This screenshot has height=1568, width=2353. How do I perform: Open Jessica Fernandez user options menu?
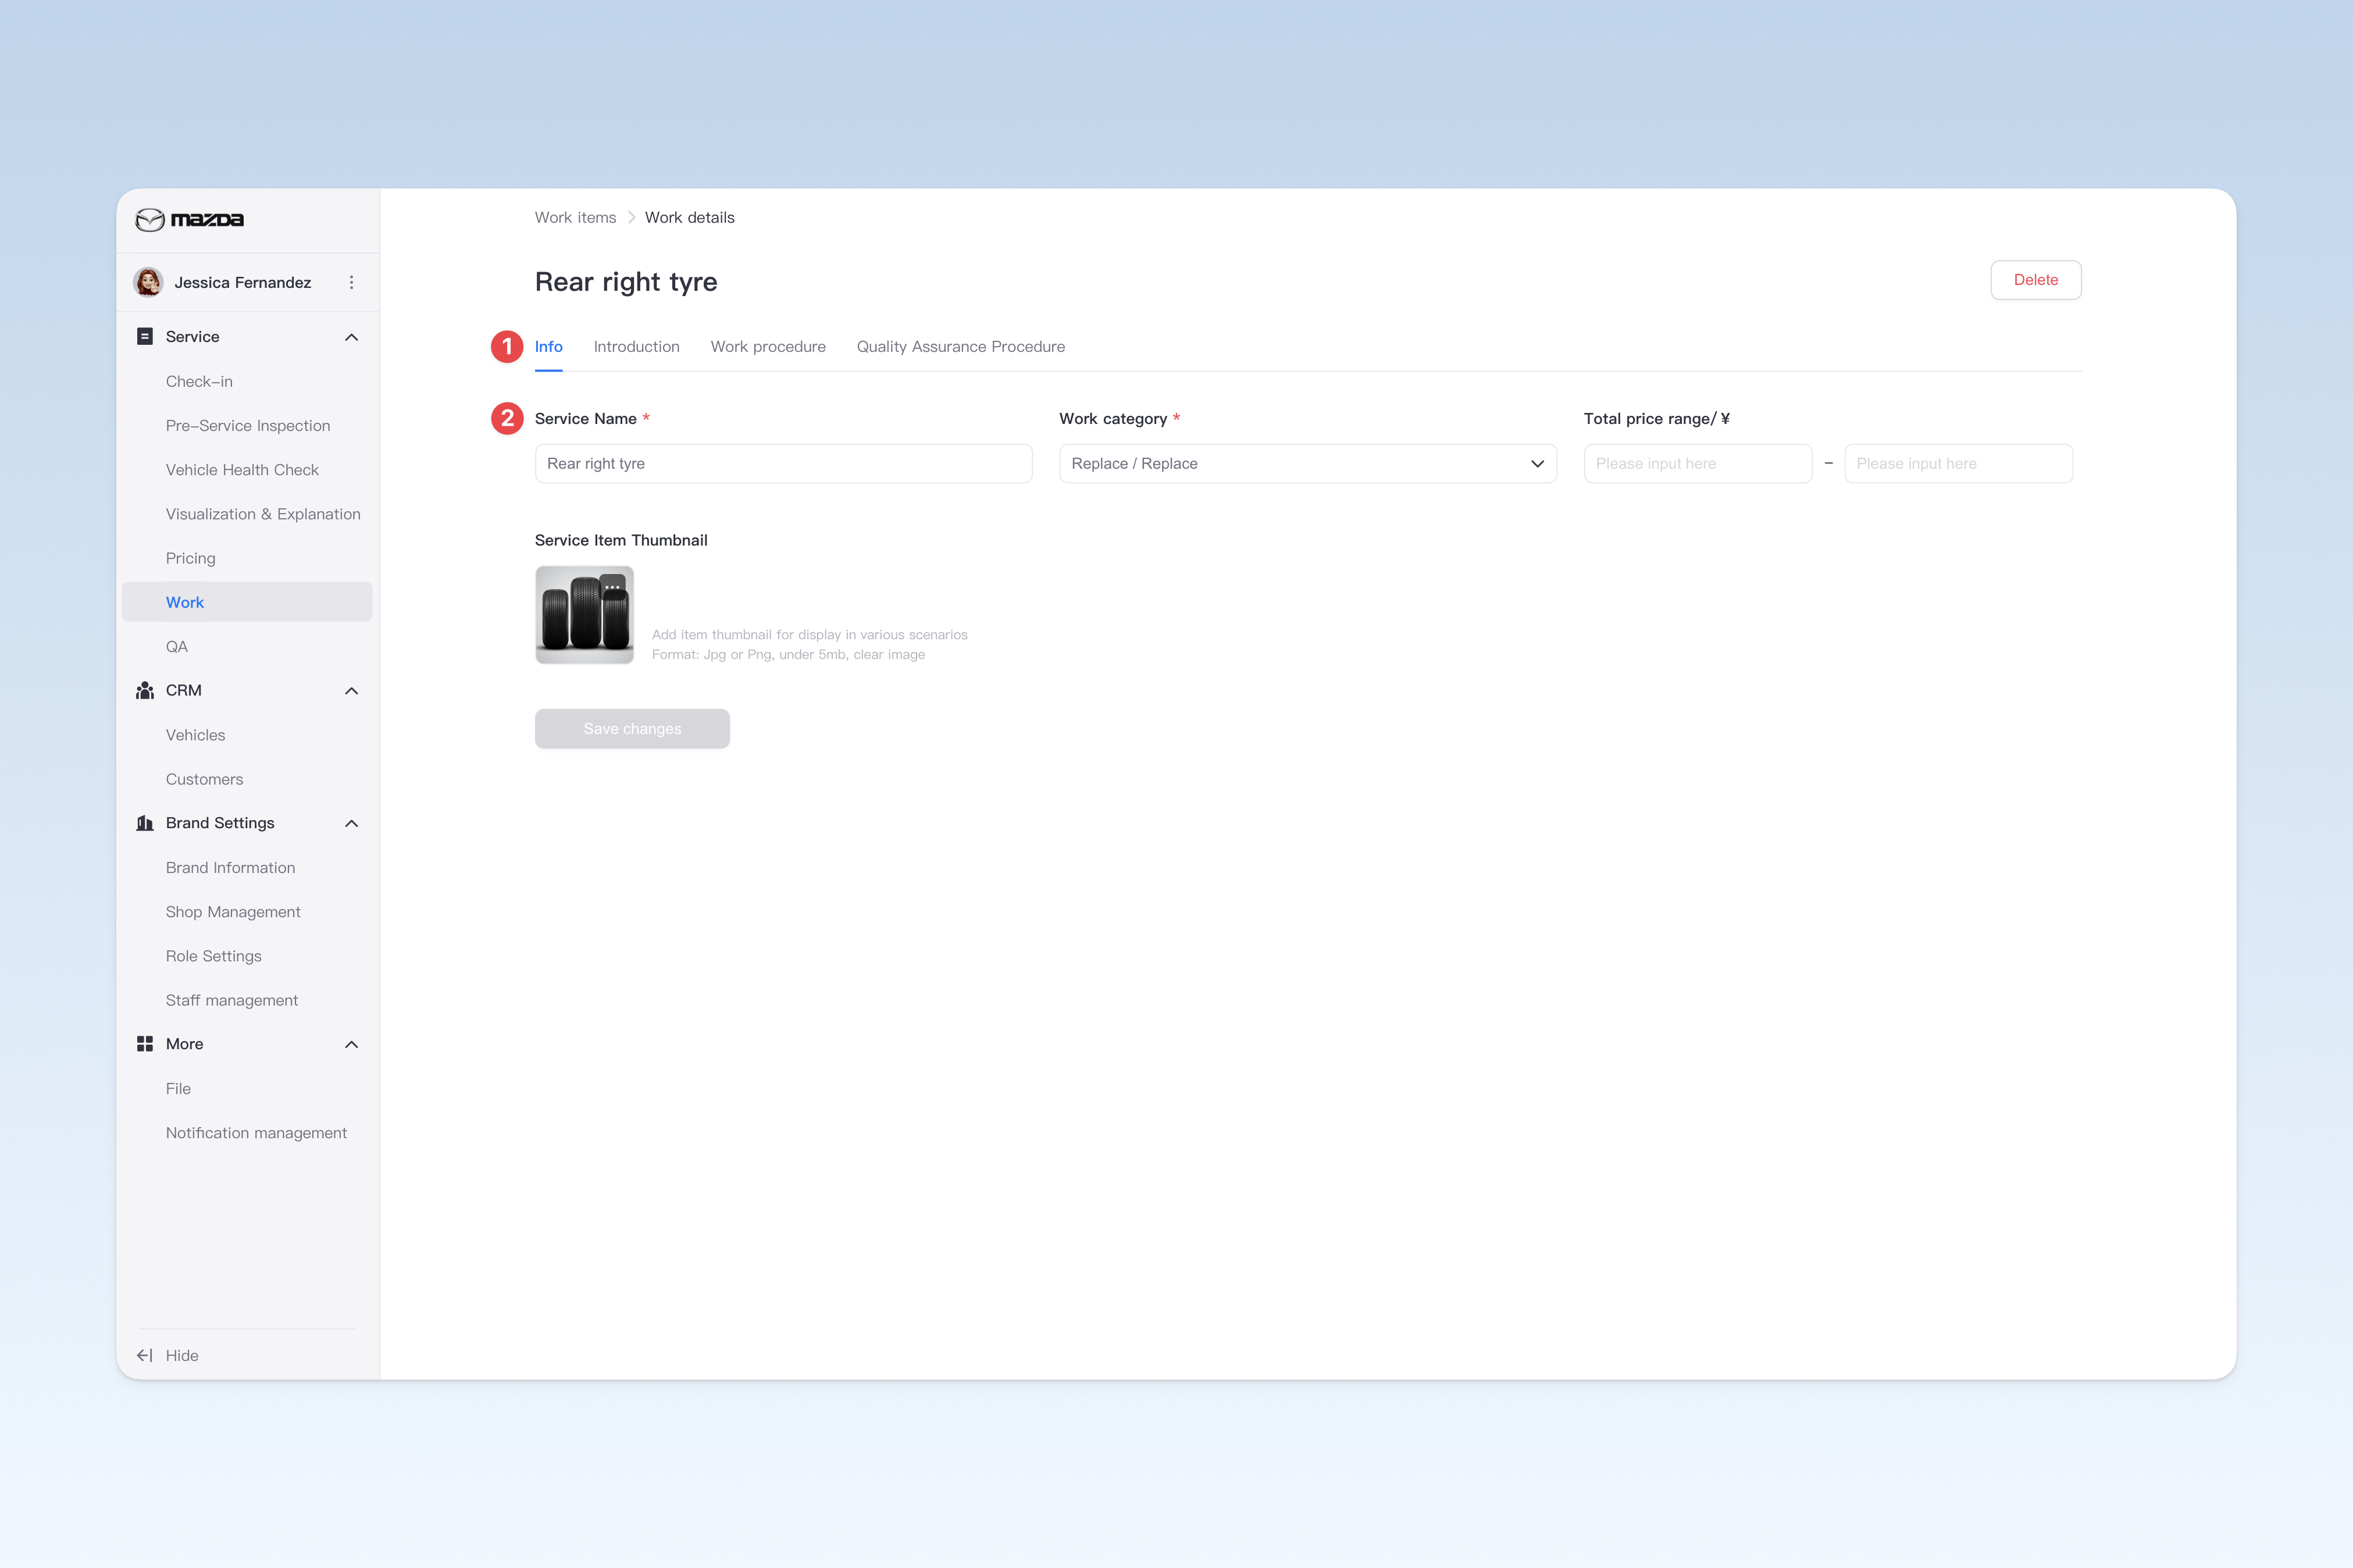coord(351,282)
